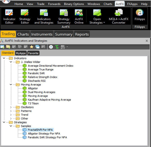Collapse the Samples folder

tap(11, 126)
